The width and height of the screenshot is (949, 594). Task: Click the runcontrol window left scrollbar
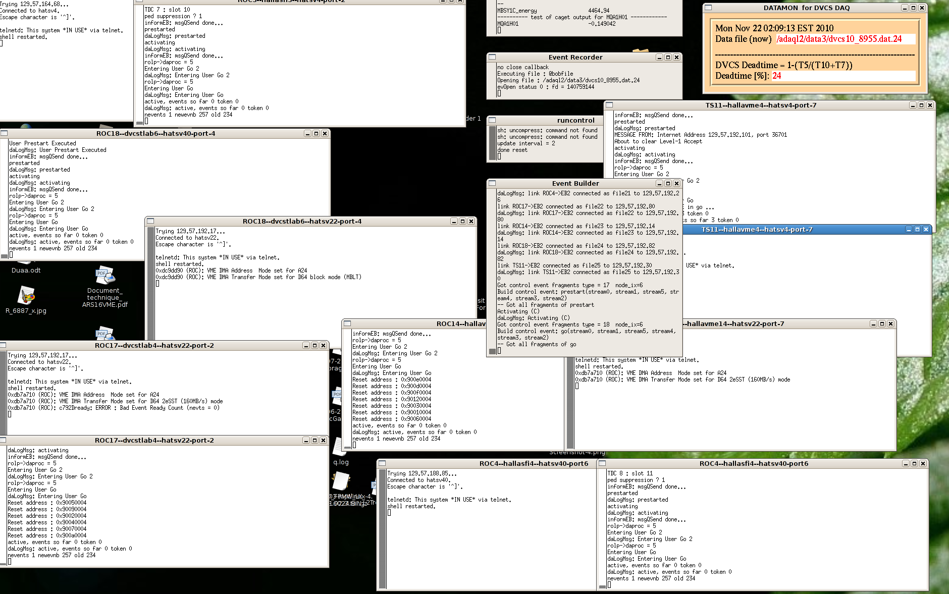[x=492, y=143]
